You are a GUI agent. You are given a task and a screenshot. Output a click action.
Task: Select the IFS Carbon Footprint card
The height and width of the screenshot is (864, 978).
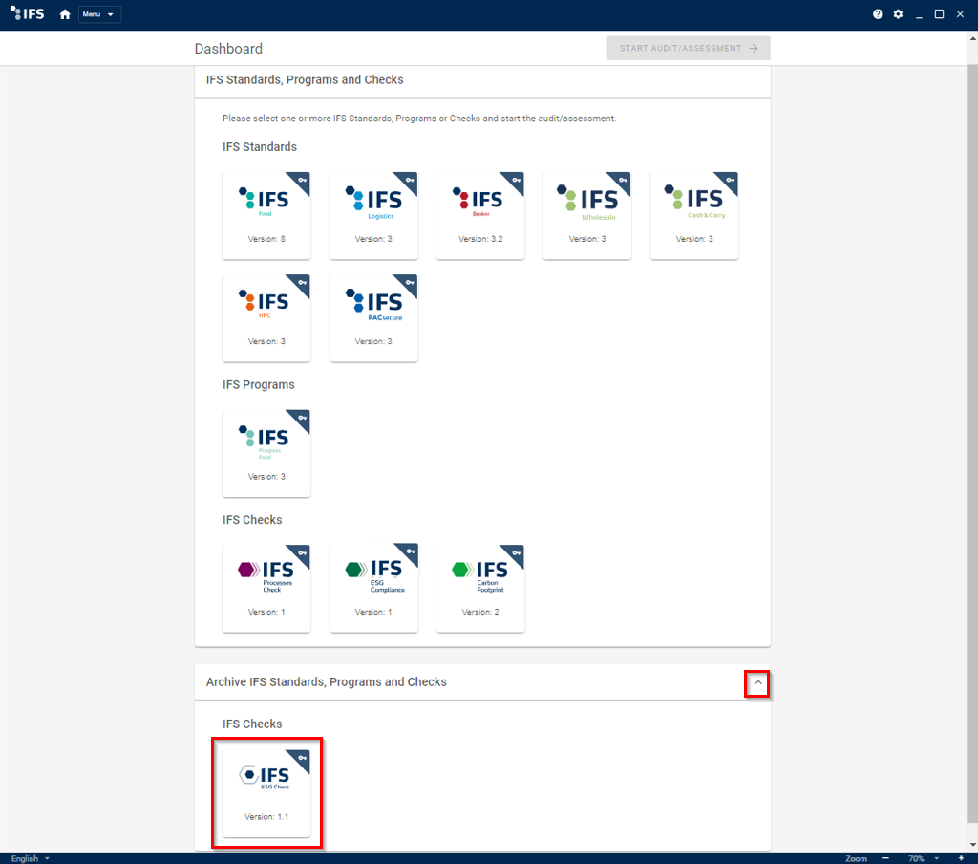pos(480,588)
